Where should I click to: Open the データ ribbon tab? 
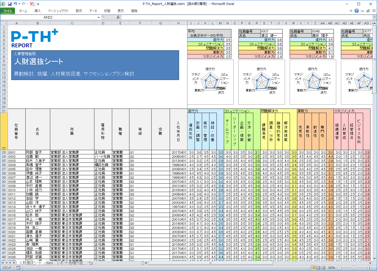(93, 11)
